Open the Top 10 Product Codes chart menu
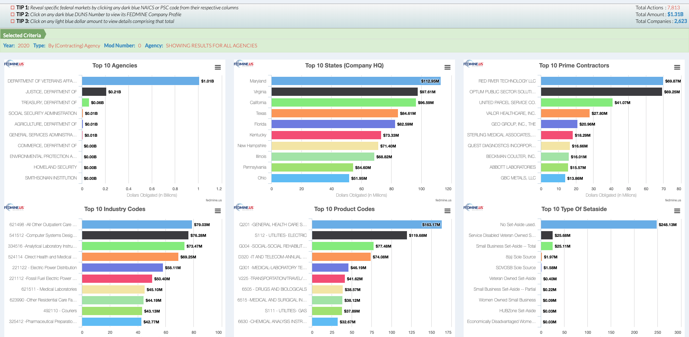Image resolution: width=689 pixels, height=337 pixels. click(447, 211)
